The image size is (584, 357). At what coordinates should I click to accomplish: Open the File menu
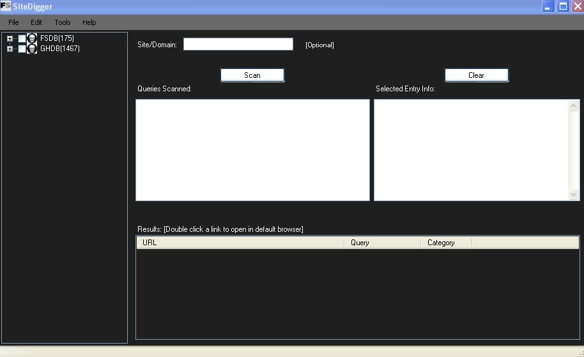tap(13, 22)
